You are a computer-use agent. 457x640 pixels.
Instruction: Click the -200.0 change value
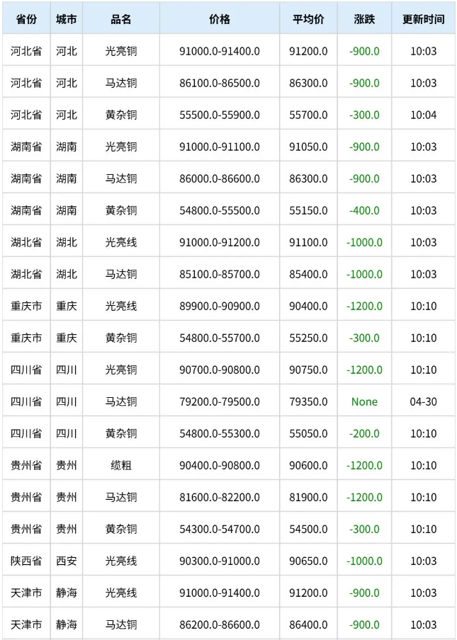pos(364,433)
